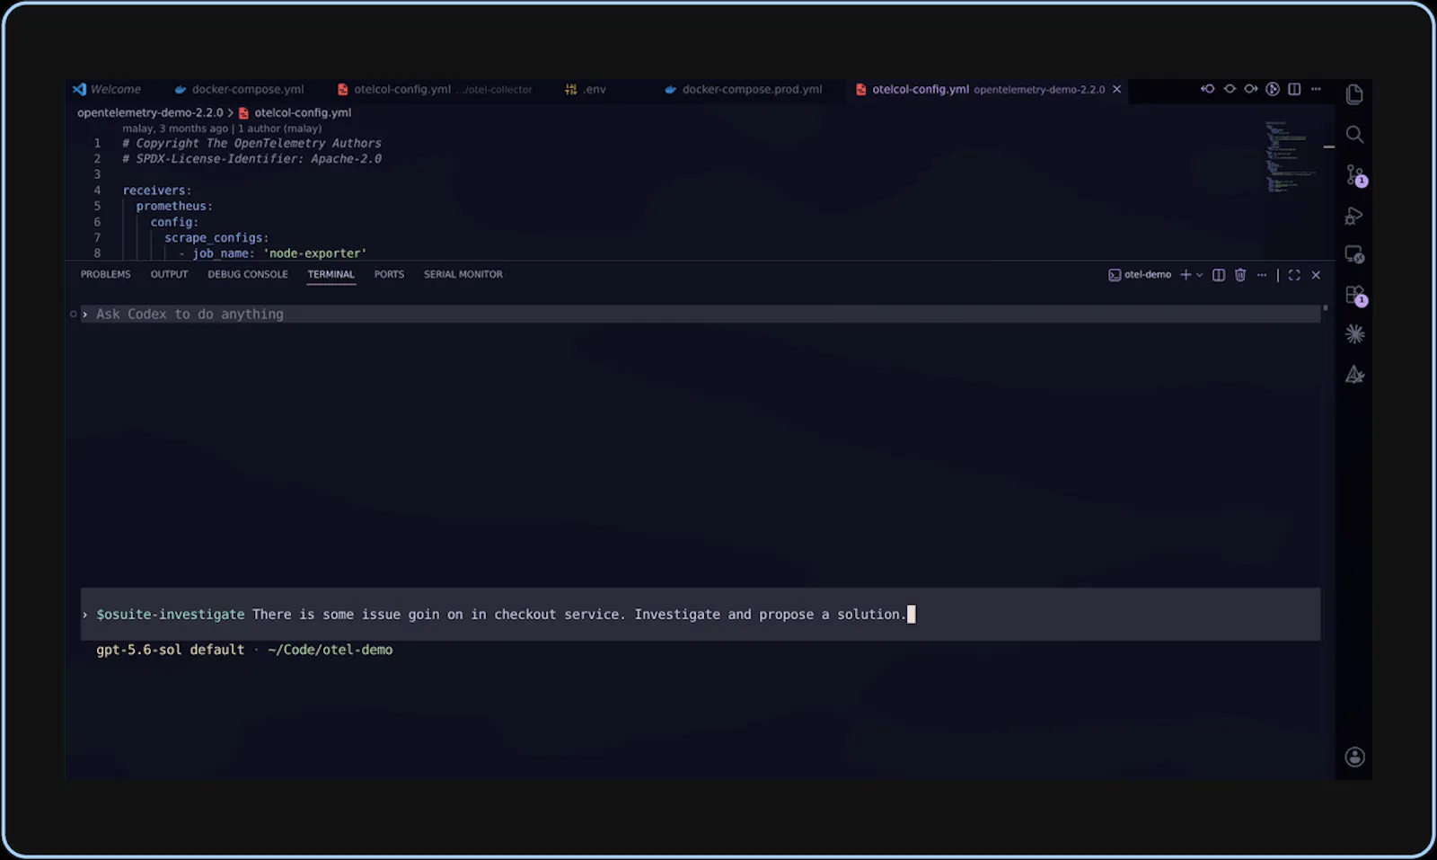Viewport: 1437px width, 860px height.
Task: Switch to the PORTS panel tab
Action: point(389,275)
